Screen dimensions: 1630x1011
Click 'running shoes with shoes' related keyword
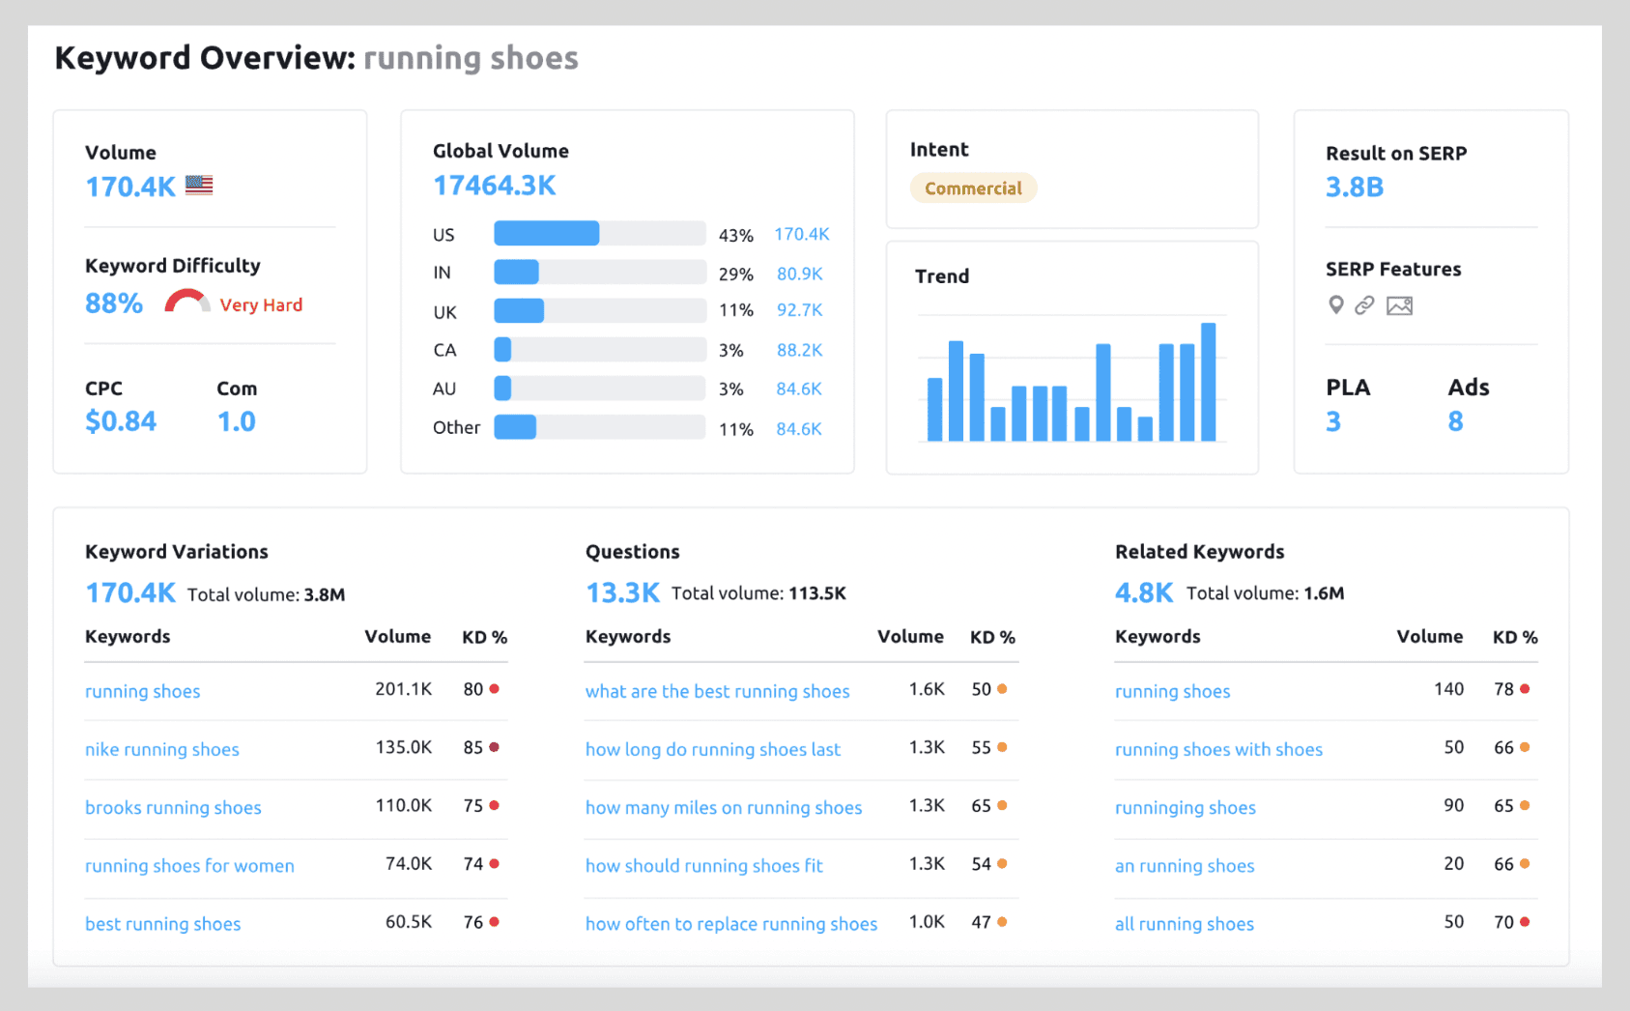coord(1218,749)
